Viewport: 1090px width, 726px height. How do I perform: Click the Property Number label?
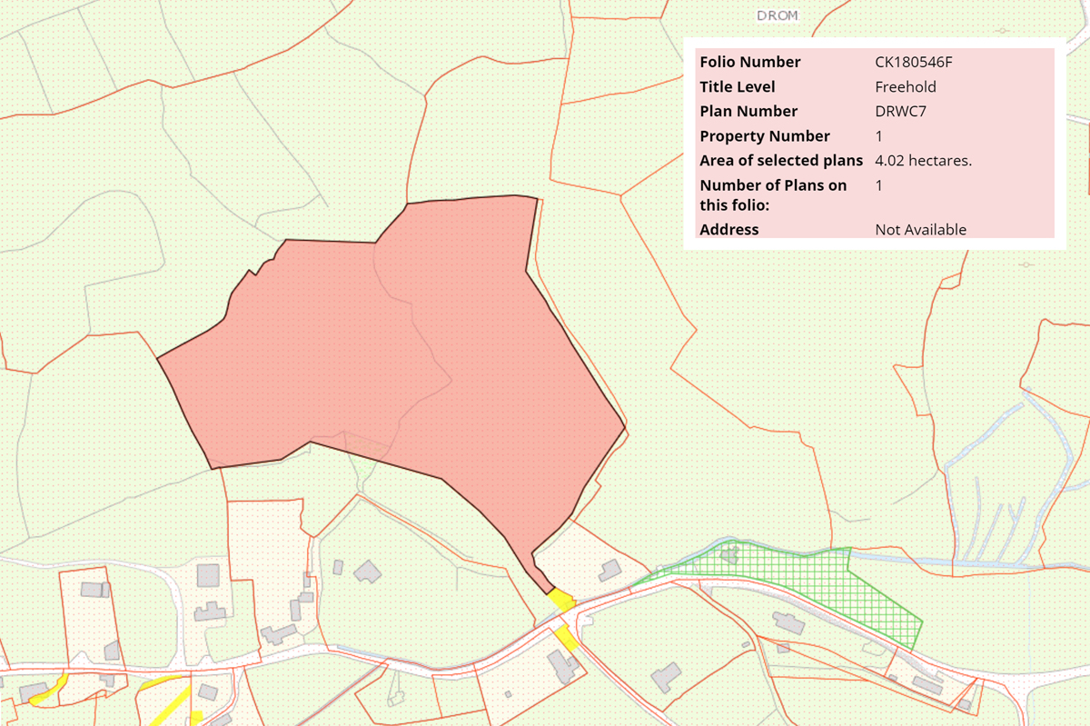(x=764, y=136)
